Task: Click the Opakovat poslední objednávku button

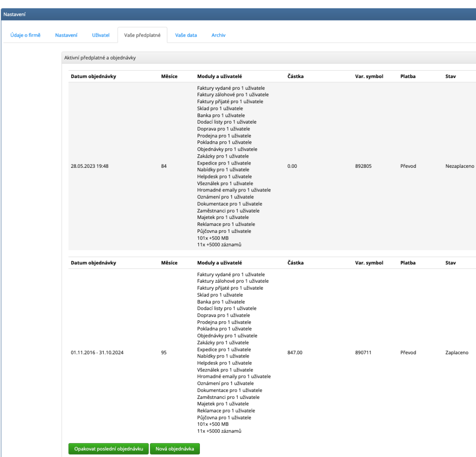Action: (108, 449)
